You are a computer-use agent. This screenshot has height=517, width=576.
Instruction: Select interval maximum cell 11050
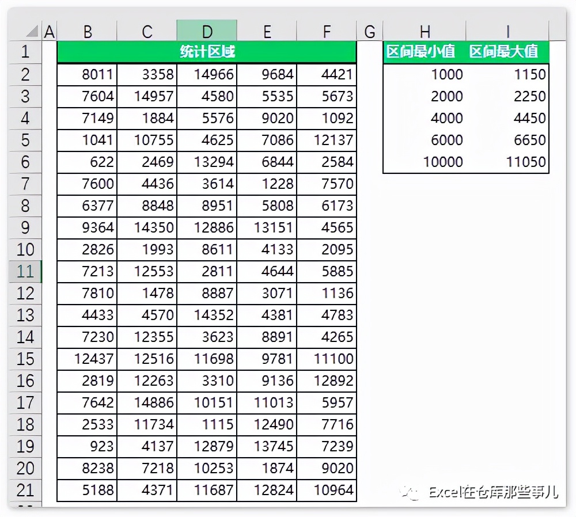[507, 162]
